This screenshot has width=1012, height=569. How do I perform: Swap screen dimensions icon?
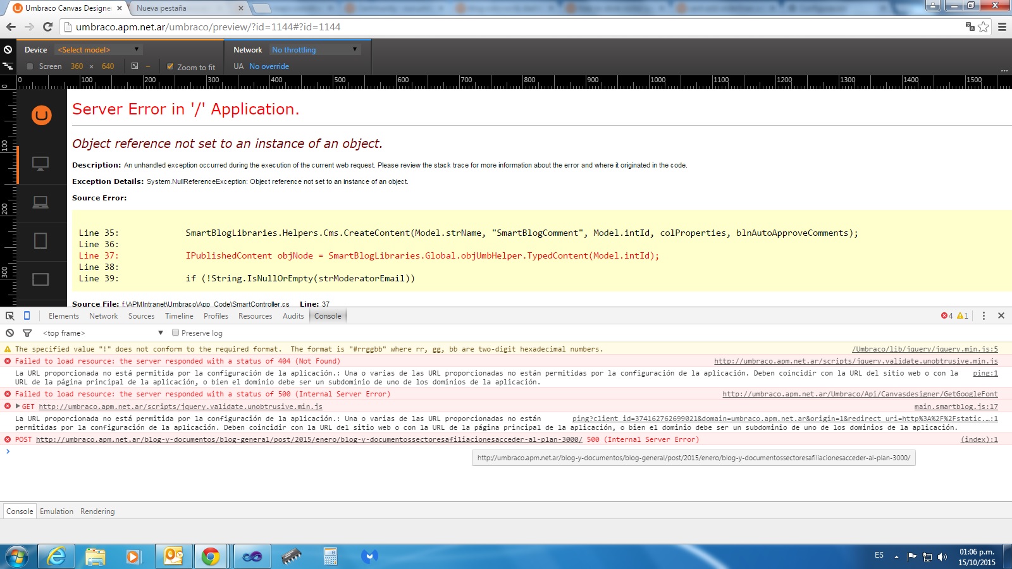135,66
